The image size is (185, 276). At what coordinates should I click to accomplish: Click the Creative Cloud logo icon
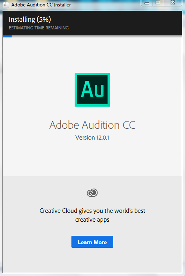click(92, 193)
